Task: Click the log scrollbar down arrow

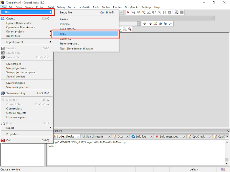Action: pyautogui.click(x=227, y=163)
